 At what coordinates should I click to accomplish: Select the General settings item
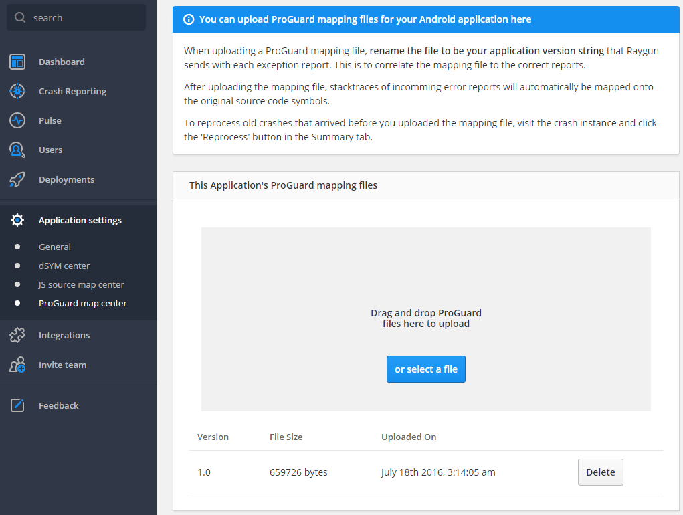point(55,247)
